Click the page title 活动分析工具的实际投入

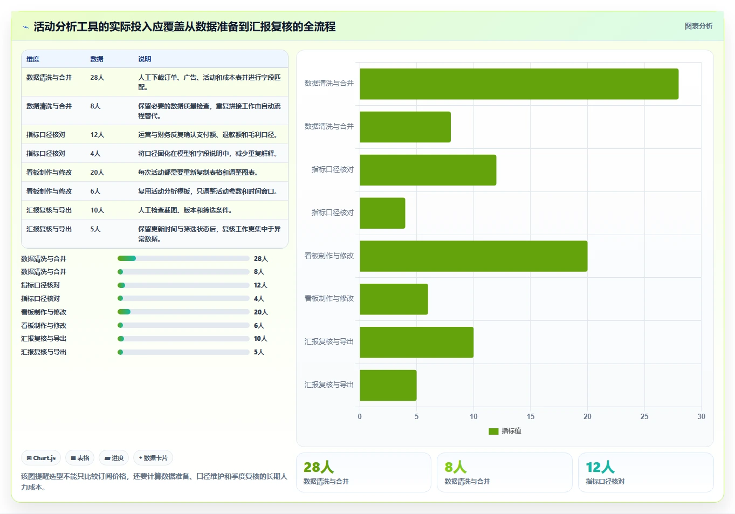(184, 27)
